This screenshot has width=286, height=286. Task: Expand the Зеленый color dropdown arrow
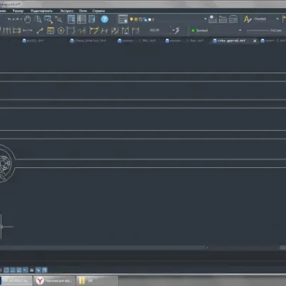pyautogui.click(x=240, y=30)
